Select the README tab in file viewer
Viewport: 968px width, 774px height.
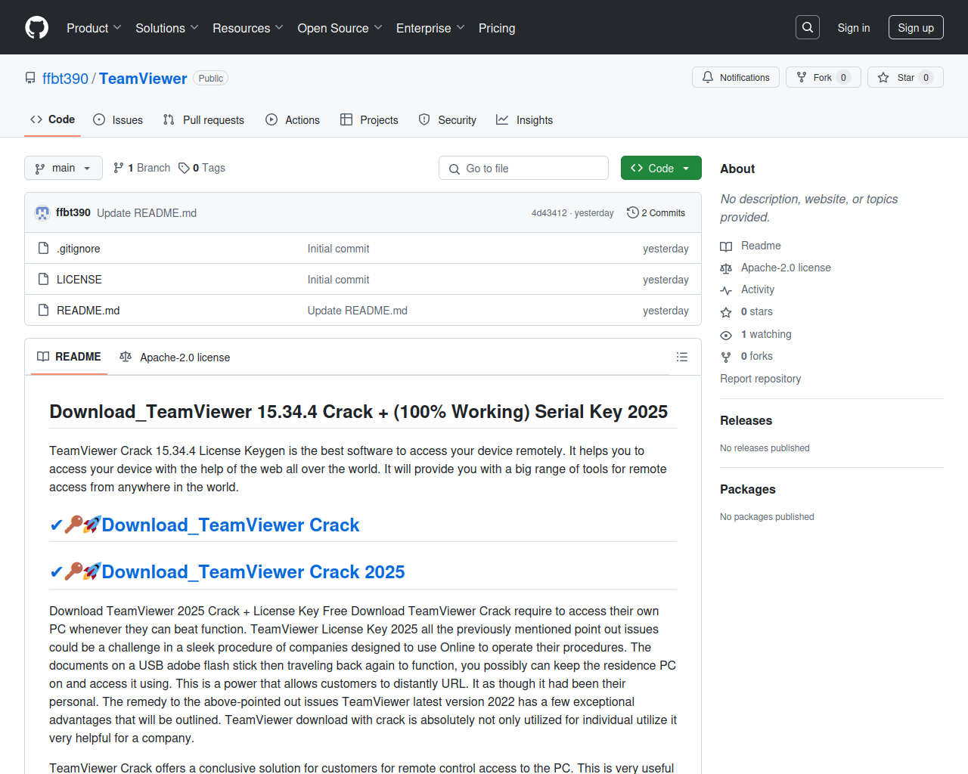tap(69, 357)
